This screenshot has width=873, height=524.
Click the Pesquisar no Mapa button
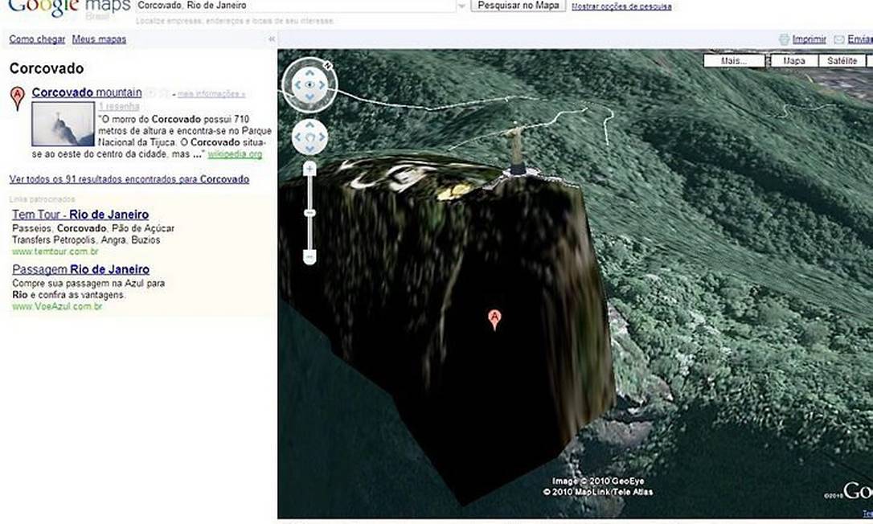click(x=518, y=6)
